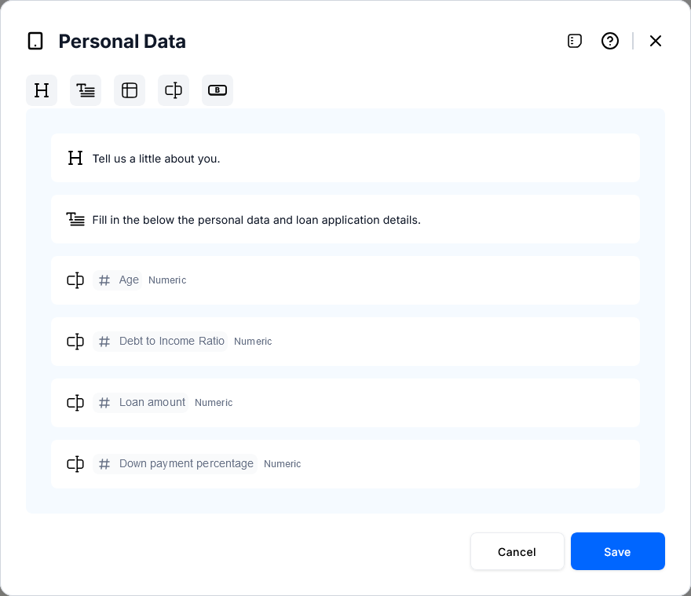
Task: Click the tablet icon beside Personal Data title
Action: 35,41
